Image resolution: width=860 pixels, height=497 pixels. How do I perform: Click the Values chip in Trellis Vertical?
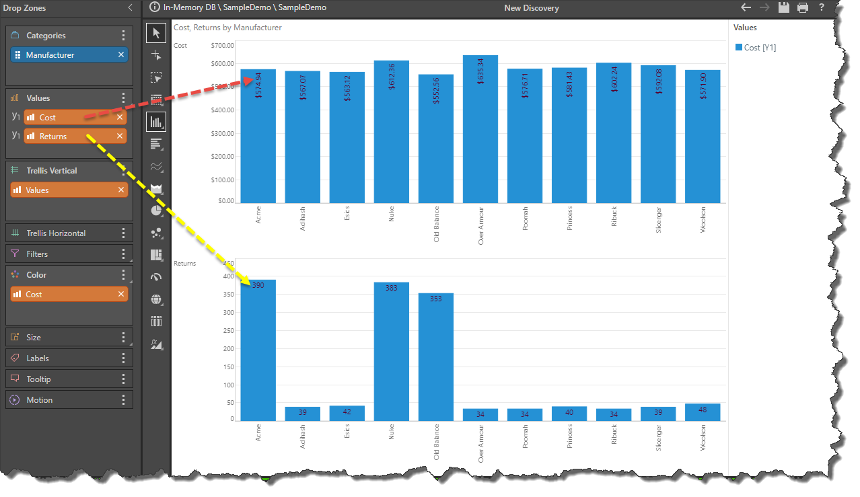pyautogui.click(x=64, y=190)
